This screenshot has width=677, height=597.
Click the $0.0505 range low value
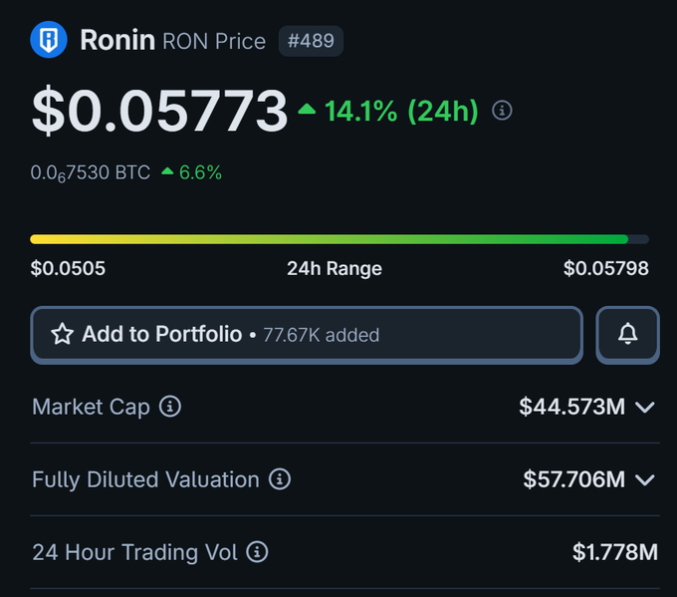click(x=68, y=268)
